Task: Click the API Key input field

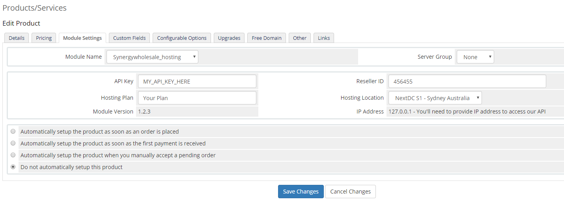Action: [197, 81]
